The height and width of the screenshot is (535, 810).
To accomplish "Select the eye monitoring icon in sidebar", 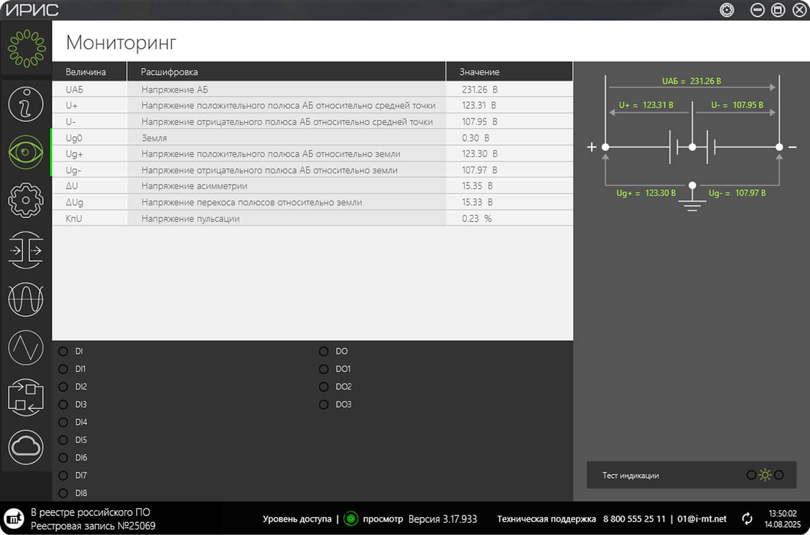I will click(25, 153).
